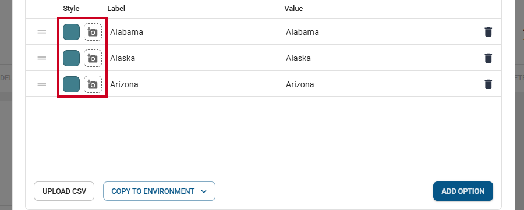Grab the Alabama row drag handle
This screenshot has width=524, height=210.
tap(42, 32)
